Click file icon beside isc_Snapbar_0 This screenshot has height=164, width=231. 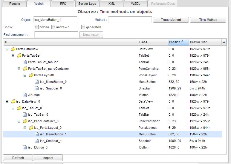37,88
